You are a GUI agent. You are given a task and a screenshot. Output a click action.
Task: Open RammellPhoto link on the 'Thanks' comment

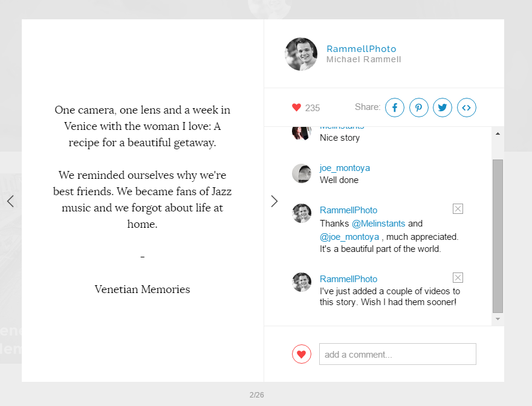pyautogui.click(x=348, y=210)
